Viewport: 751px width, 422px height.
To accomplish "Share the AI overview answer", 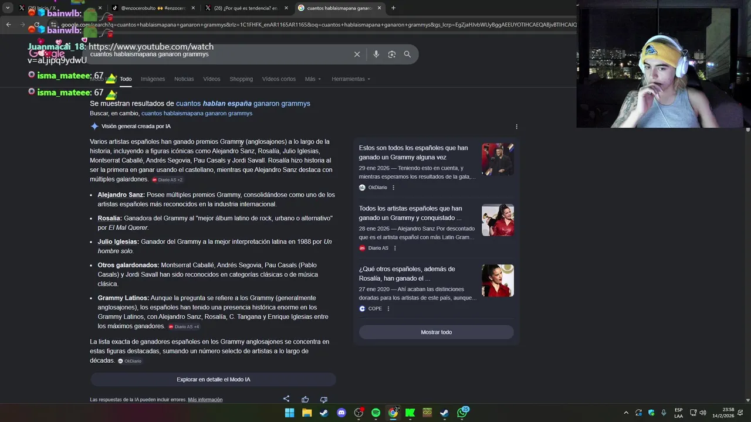I will point(286,399).
